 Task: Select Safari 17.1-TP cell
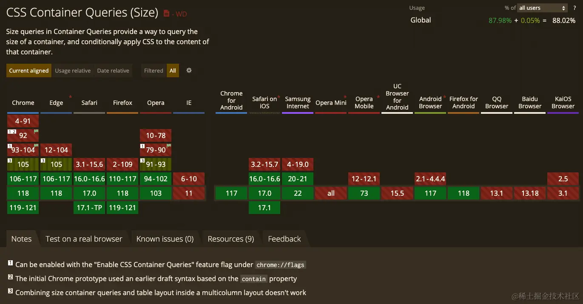tap(89, 208)
